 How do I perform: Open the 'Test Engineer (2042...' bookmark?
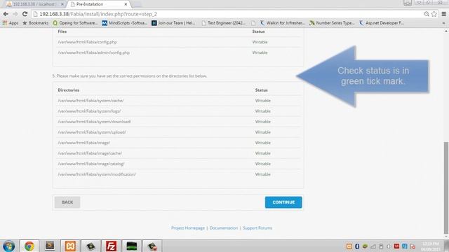click(224, 23)
